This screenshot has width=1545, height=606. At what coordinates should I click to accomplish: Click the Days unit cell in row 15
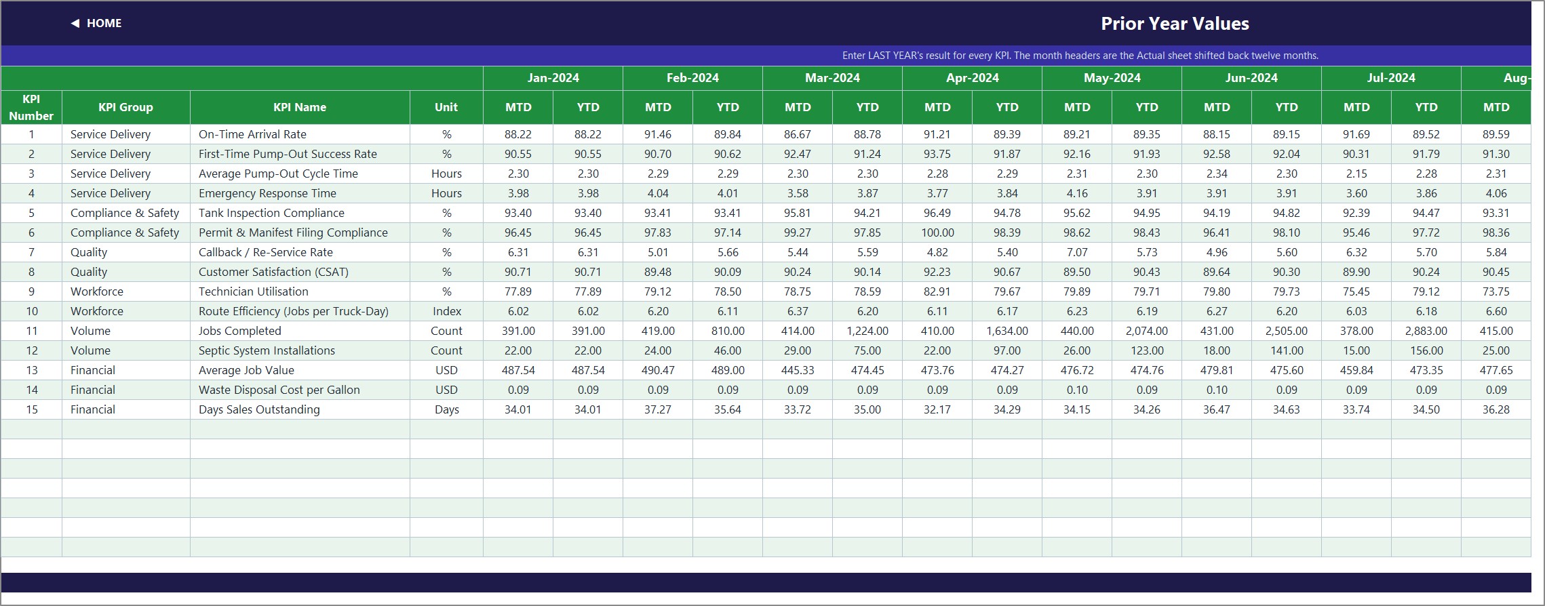tap(446, 409)
